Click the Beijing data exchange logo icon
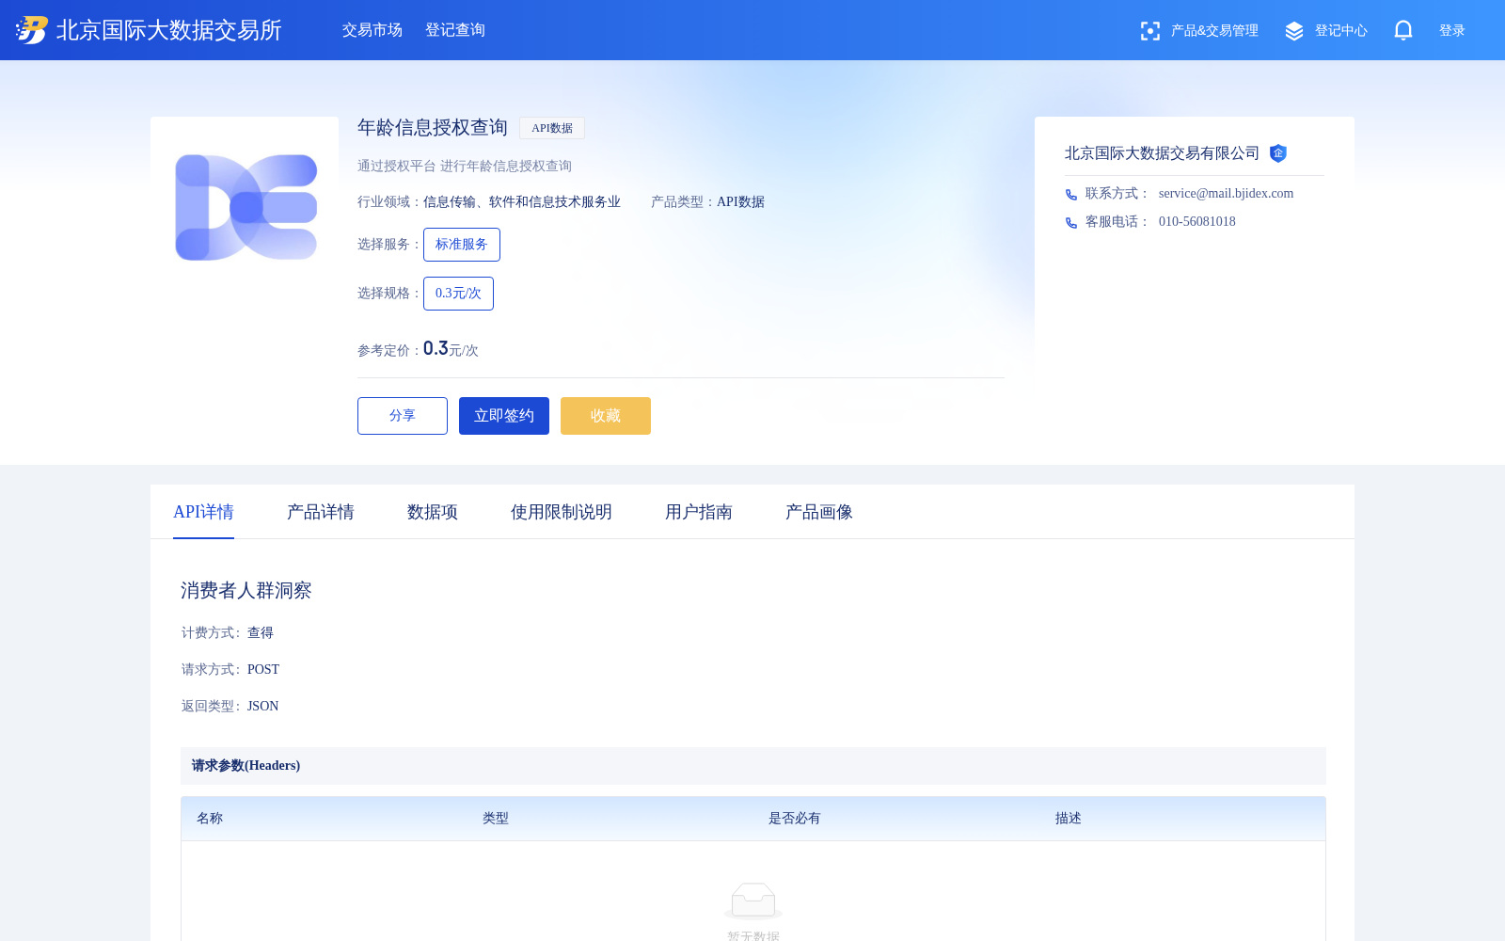 (x=32, y=30)
